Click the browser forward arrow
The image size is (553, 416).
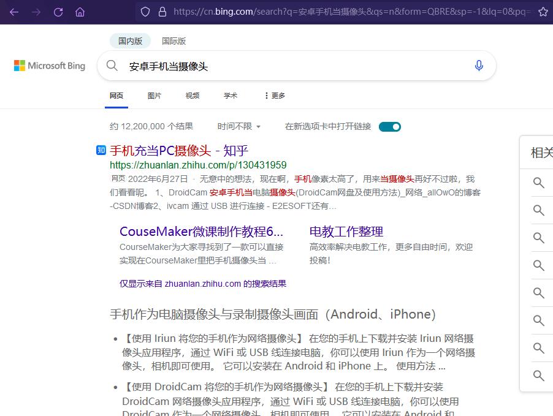(36, 12)
